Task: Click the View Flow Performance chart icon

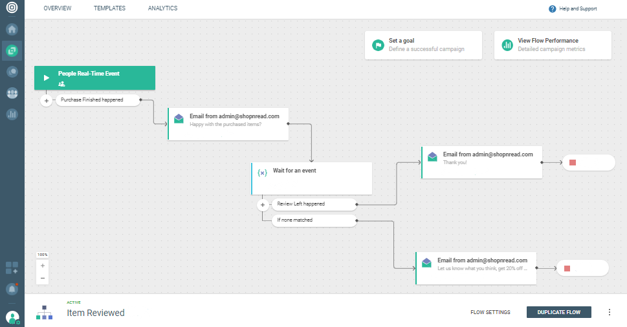Action: (507, 45)
